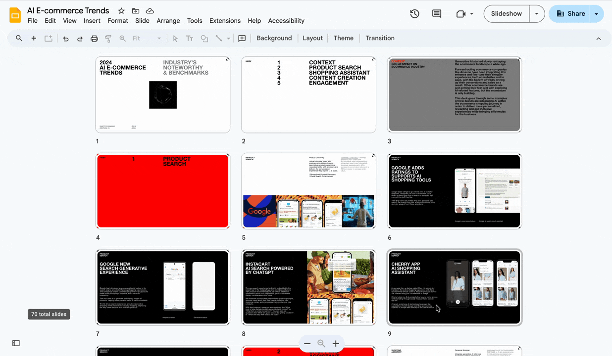
Task: Click the video call camera icon
Action: point(460,14)
